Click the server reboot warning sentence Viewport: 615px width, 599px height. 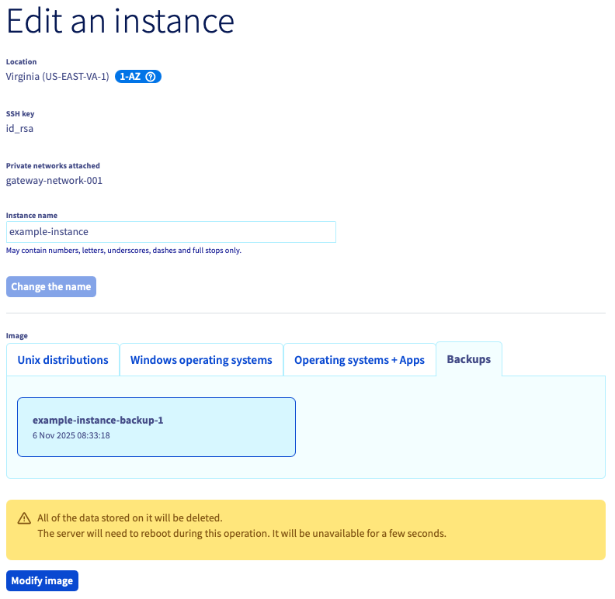pos(242,534)
